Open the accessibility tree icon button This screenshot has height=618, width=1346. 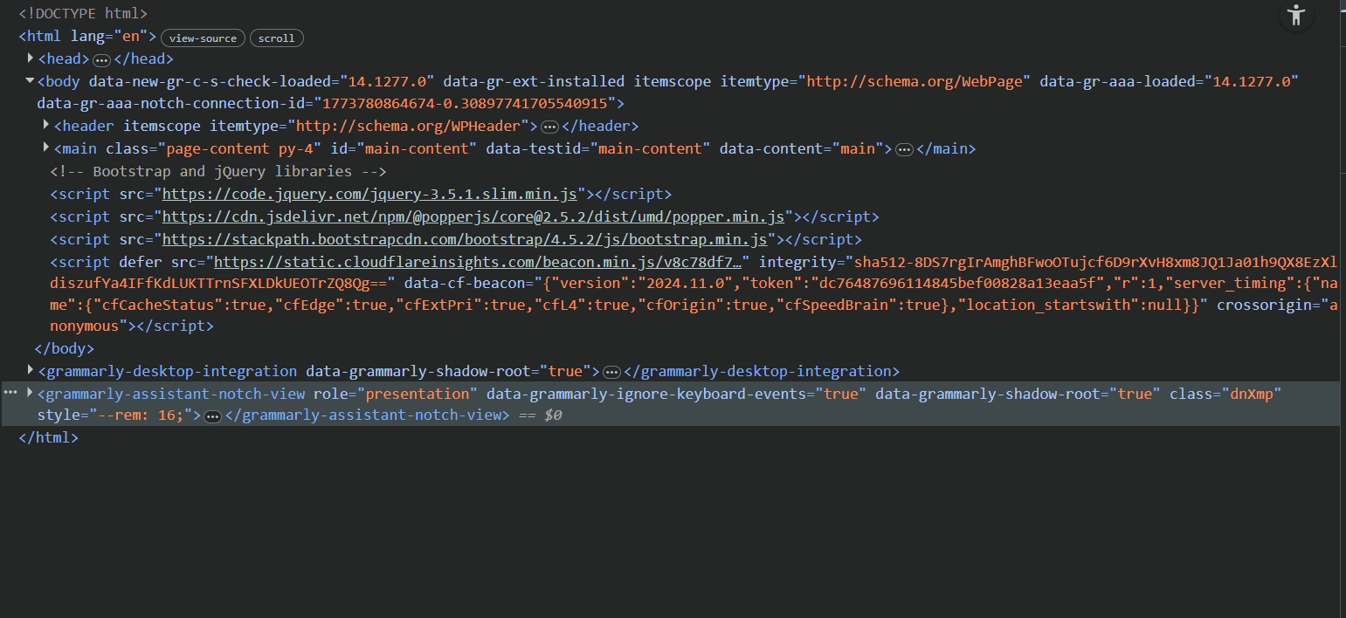pos(1296,15)
